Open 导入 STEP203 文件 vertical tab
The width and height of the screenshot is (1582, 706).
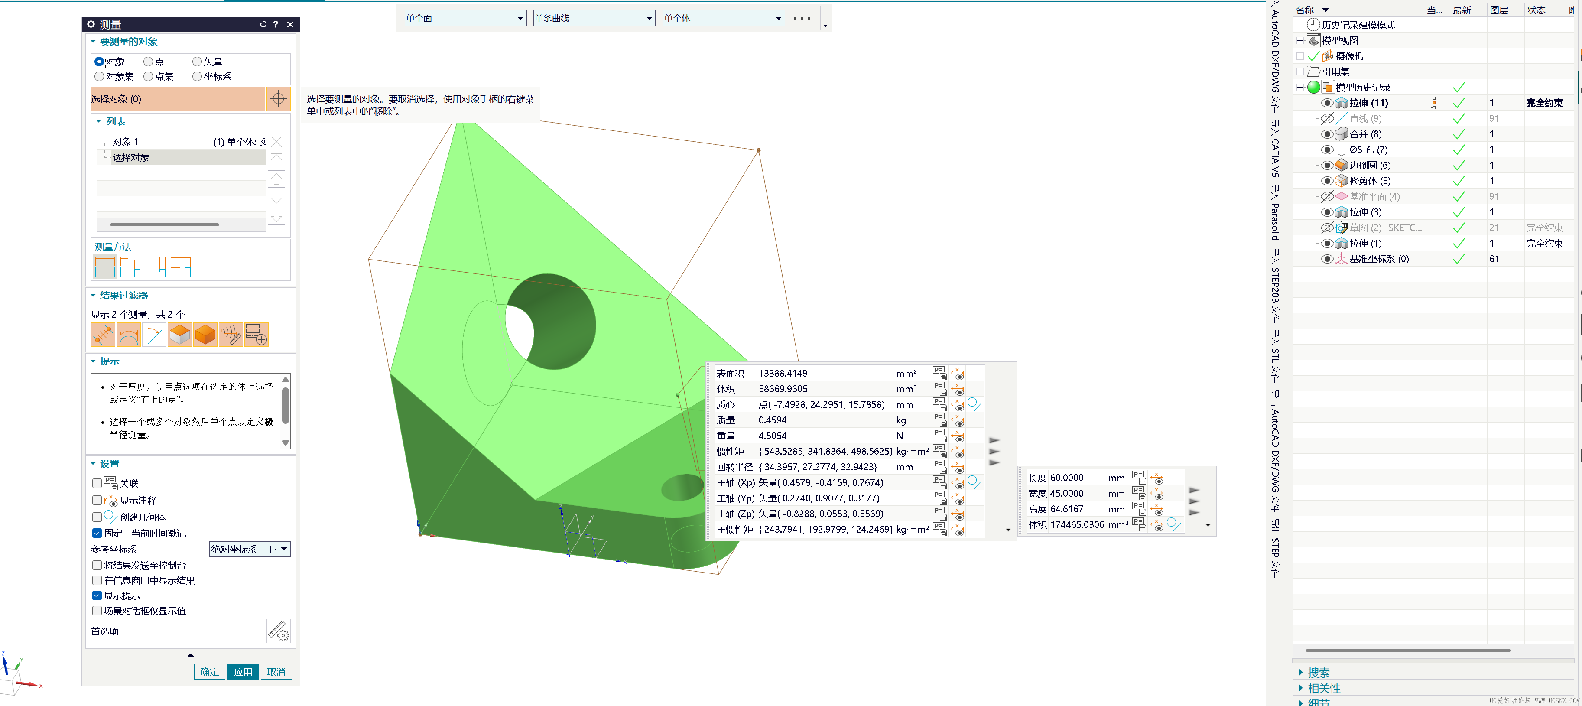1275,286
